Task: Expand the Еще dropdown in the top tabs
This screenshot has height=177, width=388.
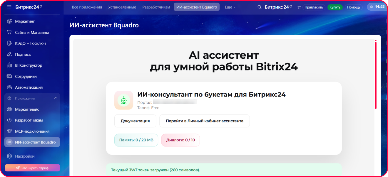Action: [230, 7]
